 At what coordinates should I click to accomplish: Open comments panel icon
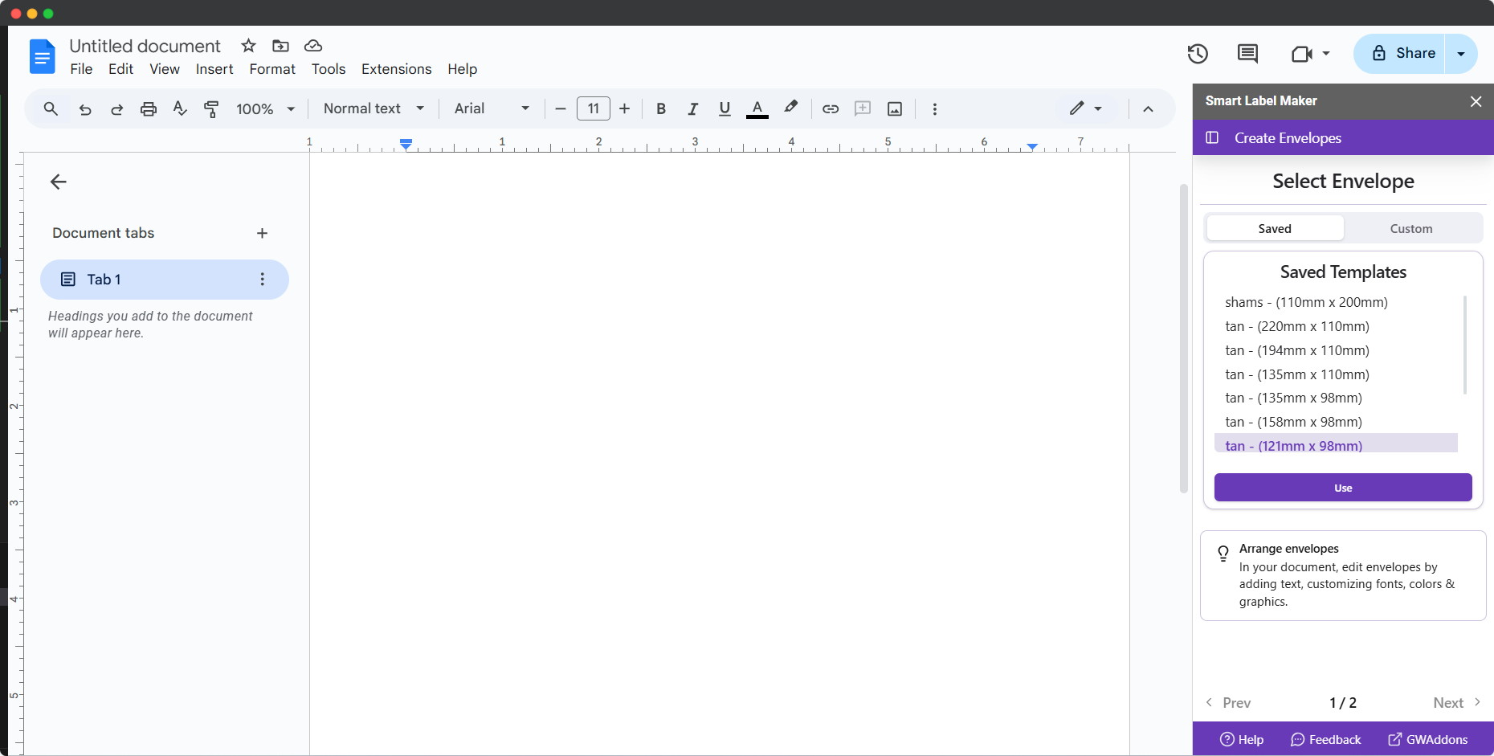[x=1247, y=54]
